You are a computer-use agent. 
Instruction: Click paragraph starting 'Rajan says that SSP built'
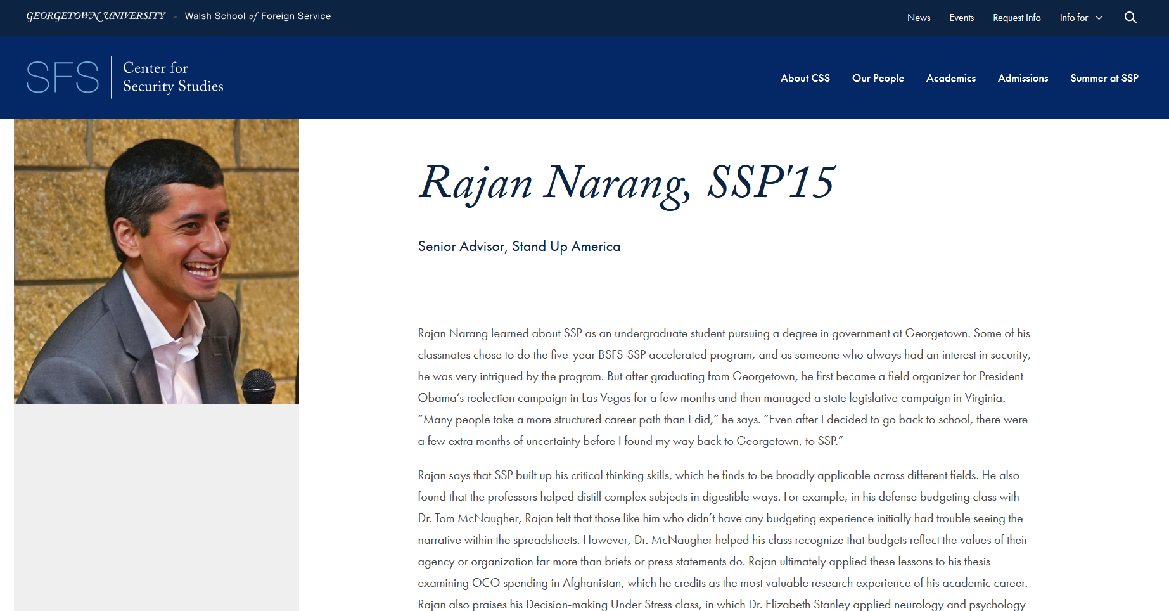723,540
